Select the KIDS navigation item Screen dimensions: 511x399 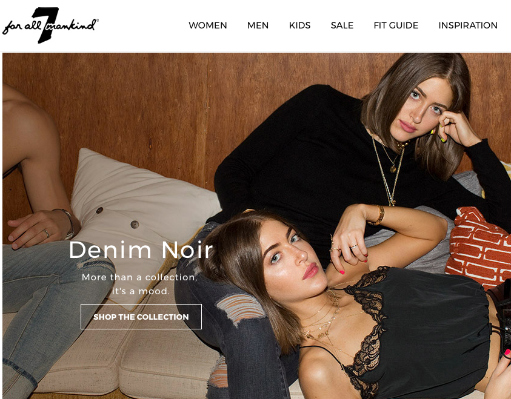click(x=299, y=25)
